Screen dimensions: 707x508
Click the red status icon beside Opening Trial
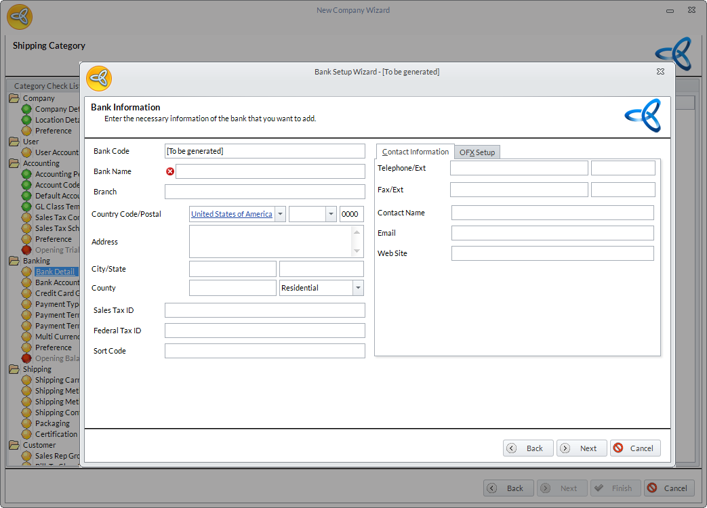[x=26, y=250]
